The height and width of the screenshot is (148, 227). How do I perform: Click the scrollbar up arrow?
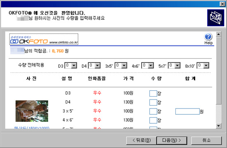[x=218, y=35]
